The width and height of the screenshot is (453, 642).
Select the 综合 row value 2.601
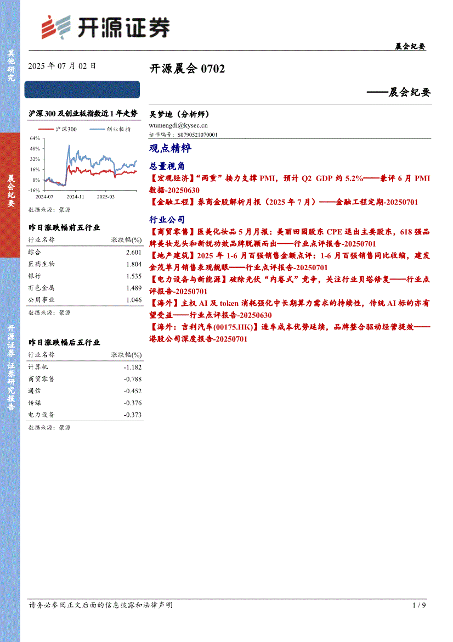(134, 252)
